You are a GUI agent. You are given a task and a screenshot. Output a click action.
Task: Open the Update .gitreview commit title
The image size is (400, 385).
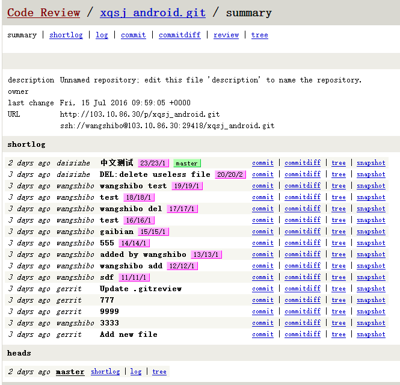[141, 289]
